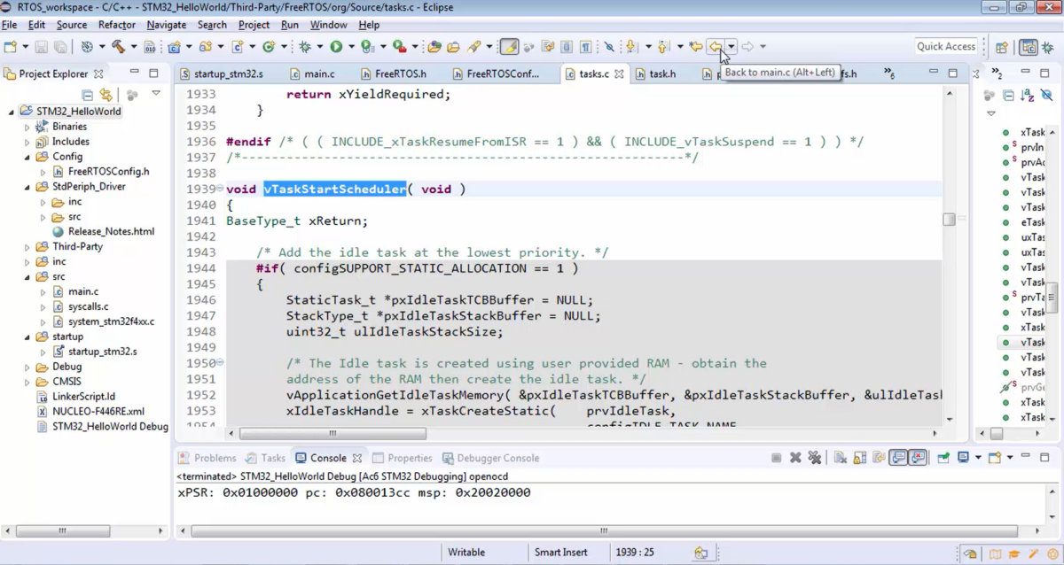The height and width of the screenshot is (565, 1064).
Task: Select syscalls.c in Project Explorer
Action: pyautogui.click(x=89, y=306)
